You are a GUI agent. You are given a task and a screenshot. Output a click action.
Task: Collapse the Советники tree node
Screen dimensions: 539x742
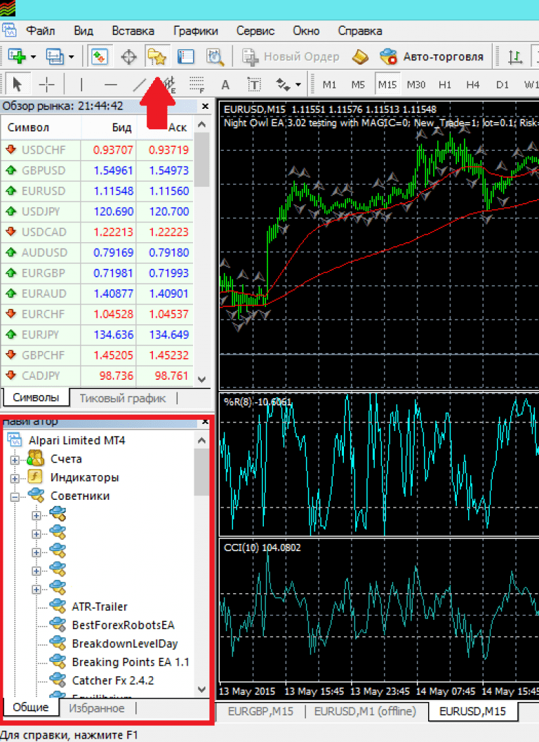click(x=15, y=497)
